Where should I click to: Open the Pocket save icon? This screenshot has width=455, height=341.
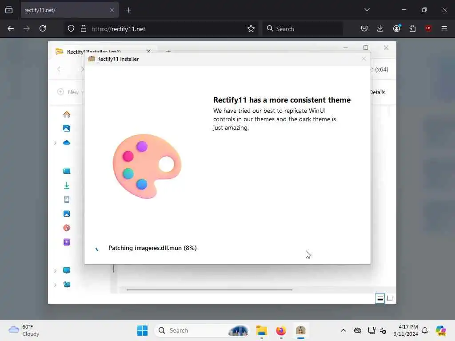point(364,28)
